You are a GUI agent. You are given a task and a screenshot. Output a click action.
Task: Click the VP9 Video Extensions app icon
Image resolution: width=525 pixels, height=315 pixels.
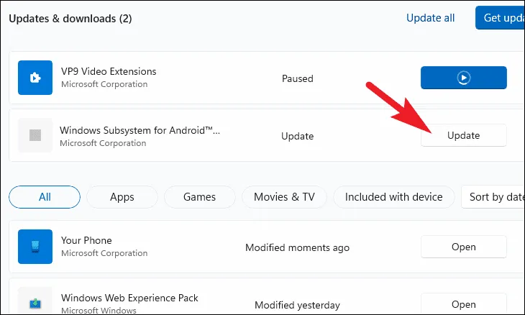[x=35, y=78]
